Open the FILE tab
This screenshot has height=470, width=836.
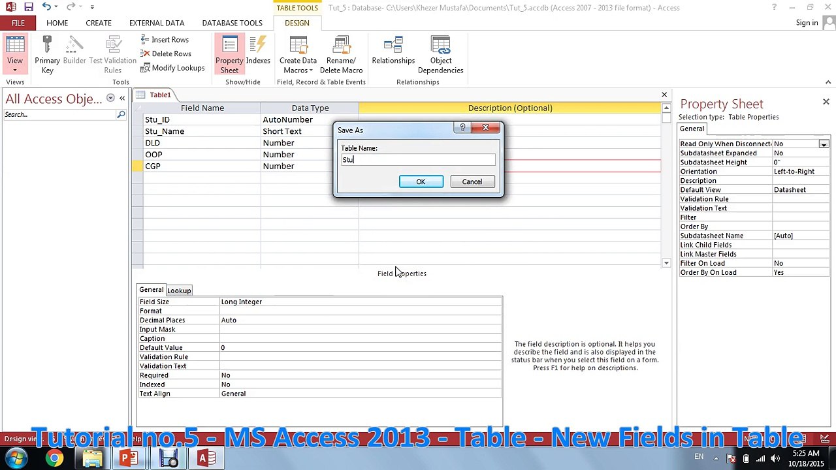click(18, 23)
